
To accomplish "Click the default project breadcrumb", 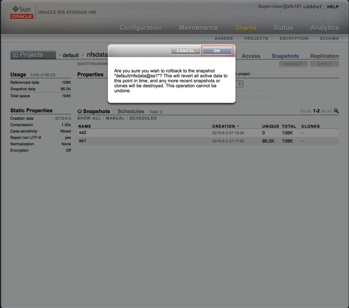I will (71, 55).
